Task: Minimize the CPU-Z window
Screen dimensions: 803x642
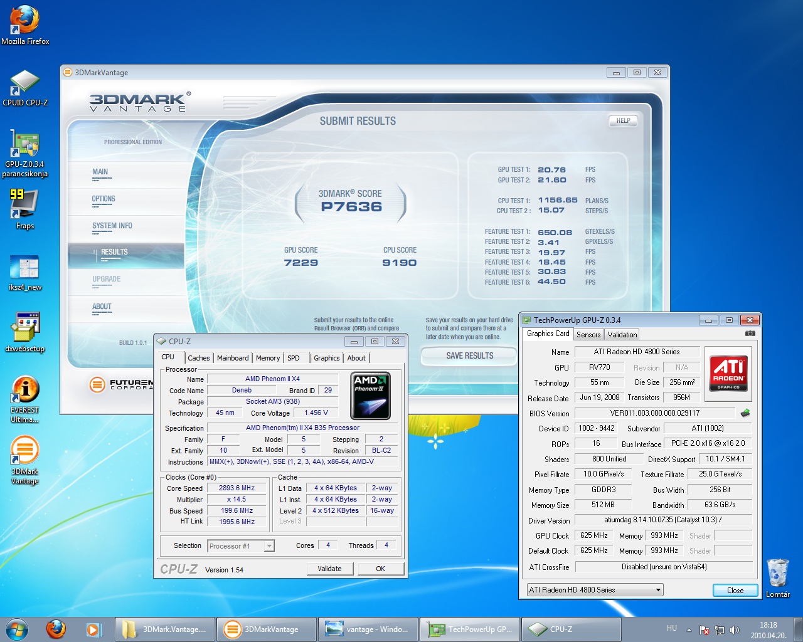Action: [x=354, y=342]
